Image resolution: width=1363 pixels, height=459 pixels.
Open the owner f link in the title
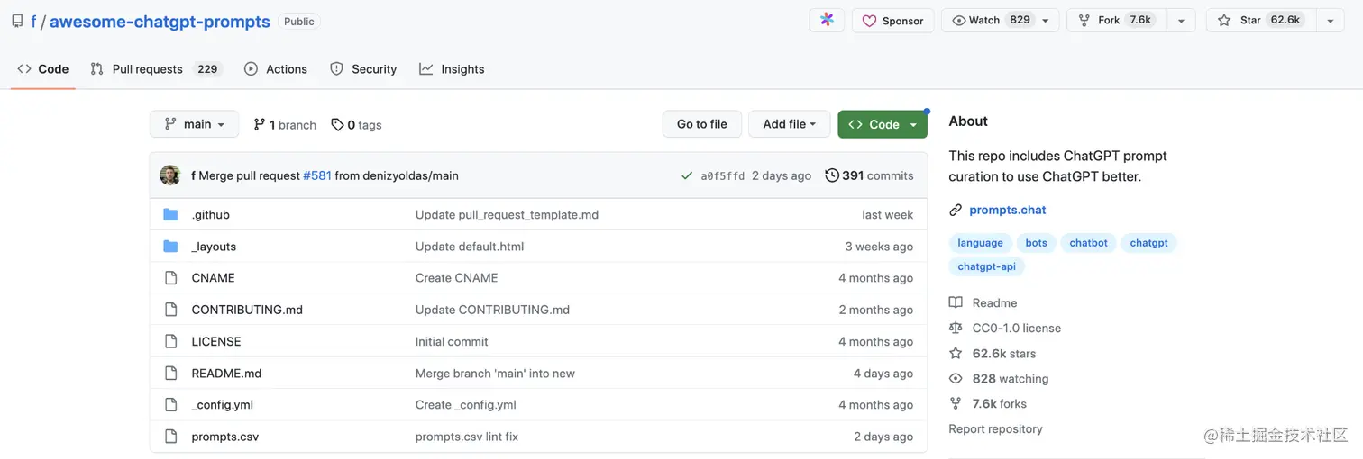point(33,22)
